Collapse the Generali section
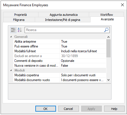Viewport: 127px width, 115px height. (x=11, y=37)
